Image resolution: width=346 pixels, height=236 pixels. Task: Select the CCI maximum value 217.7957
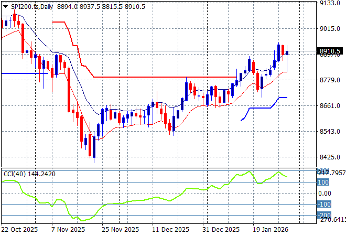332,173
